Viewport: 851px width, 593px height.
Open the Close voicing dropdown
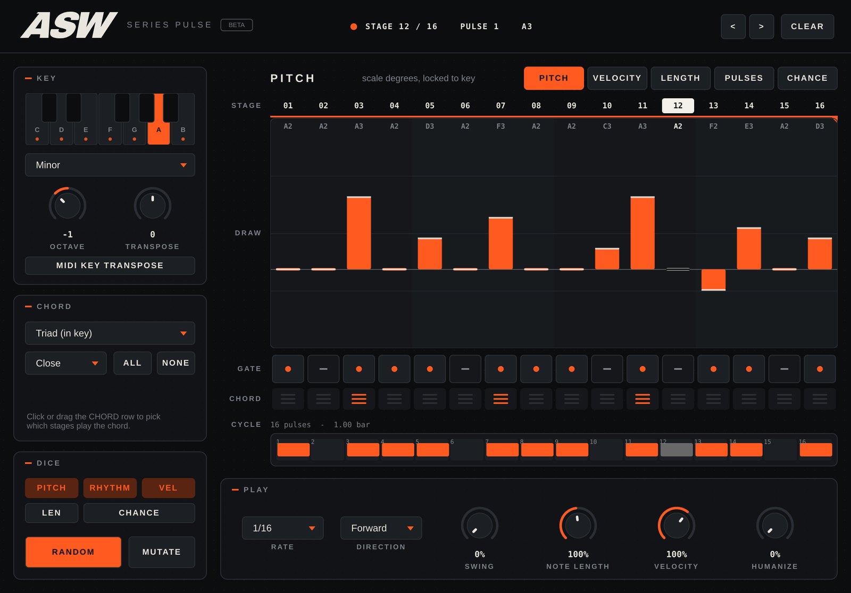click(66, 363)
